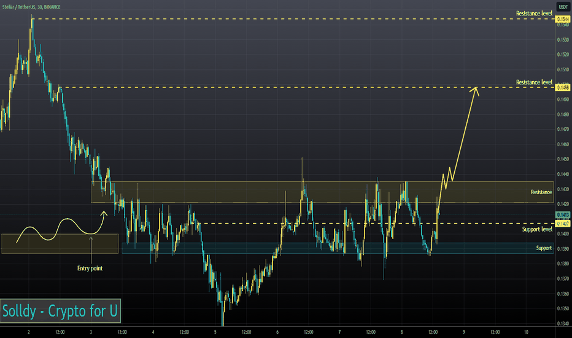Click the 0.1490 price axis value
The image size is (572, 338).
pyautogui.click(x=563, y=100)
